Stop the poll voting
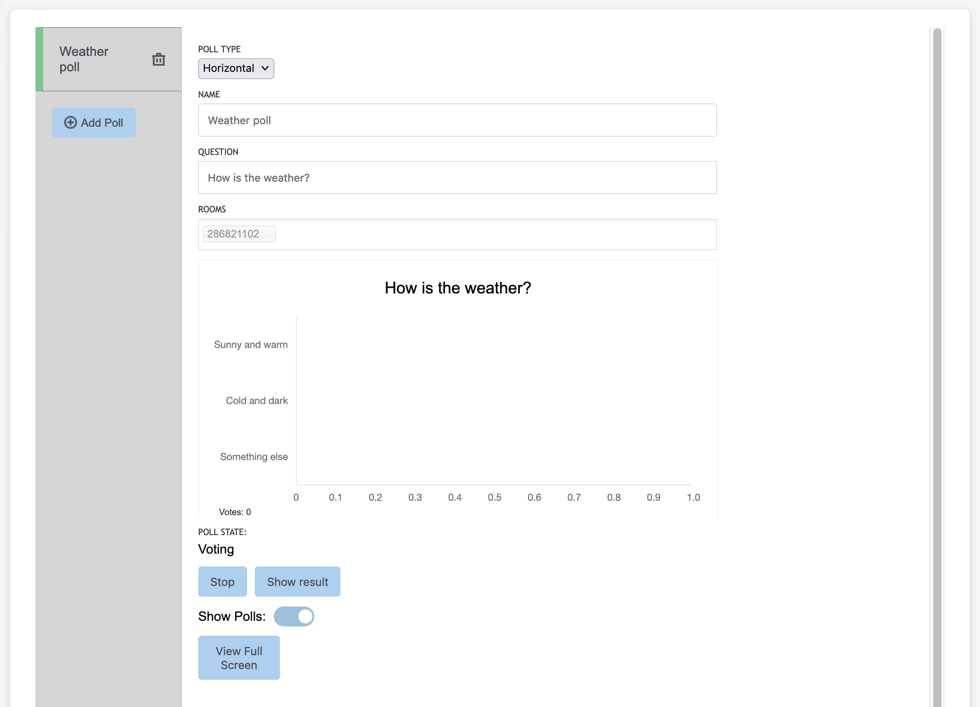980x707 pixels. click(222, 582)
